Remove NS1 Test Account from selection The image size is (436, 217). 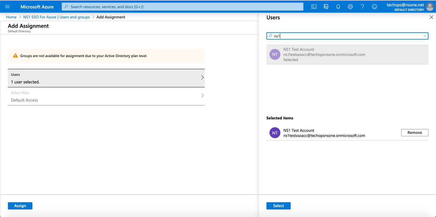[x=415, y=133]
